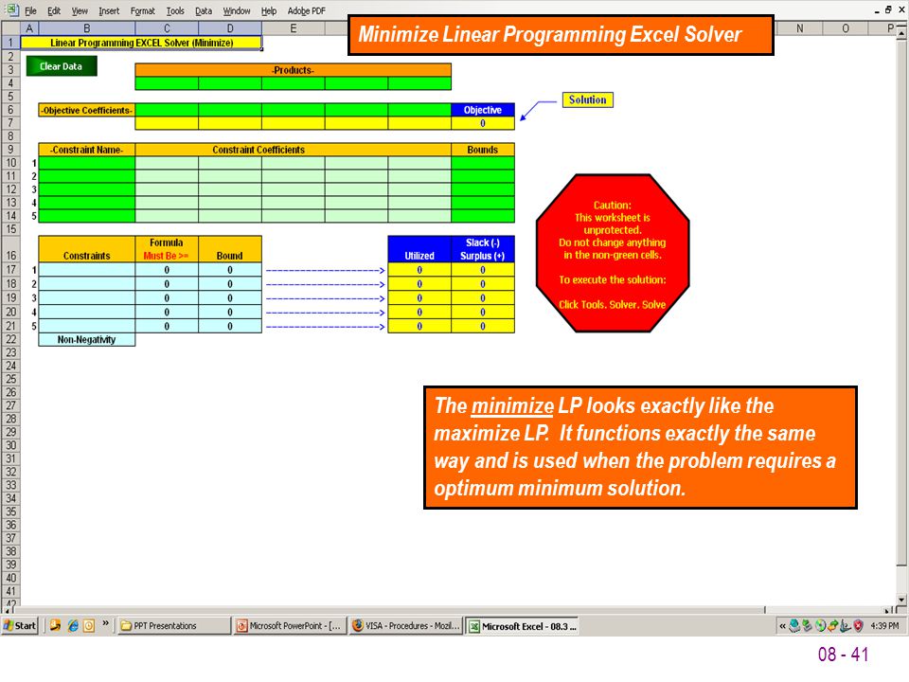This screenshot has height=682, width=909.
Task: Select the Non-Negativity cell
Action: click(x=87, y=339)
